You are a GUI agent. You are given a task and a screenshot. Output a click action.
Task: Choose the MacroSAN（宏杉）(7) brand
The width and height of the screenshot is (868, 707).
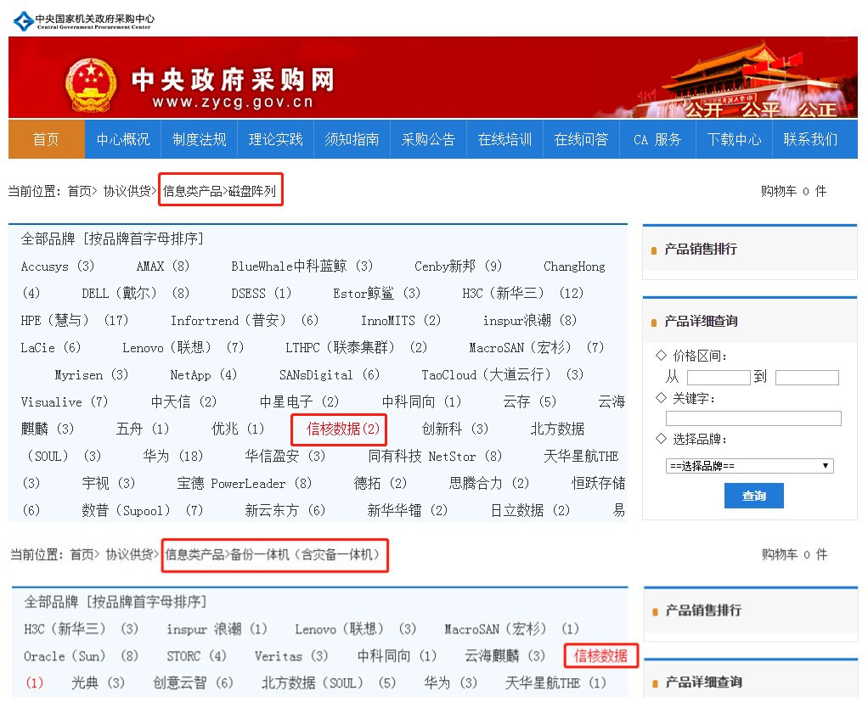pos(537,347)
